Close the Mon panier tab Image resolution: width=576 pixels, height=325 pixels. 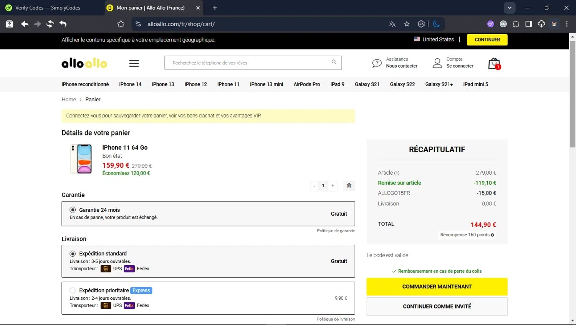coord(198,8)
